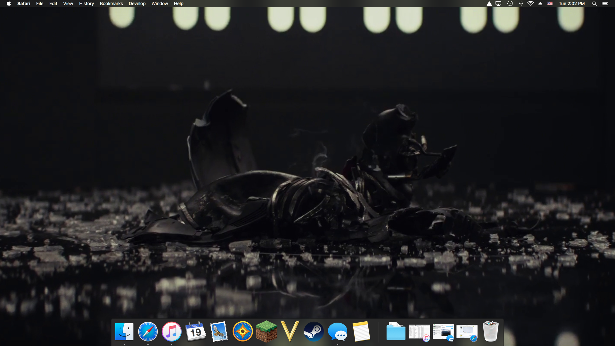Image resolution: width=615 pixels, height=346 pixels.
Task: Open the blue folder stack in Dock
Action: [396, 332]
